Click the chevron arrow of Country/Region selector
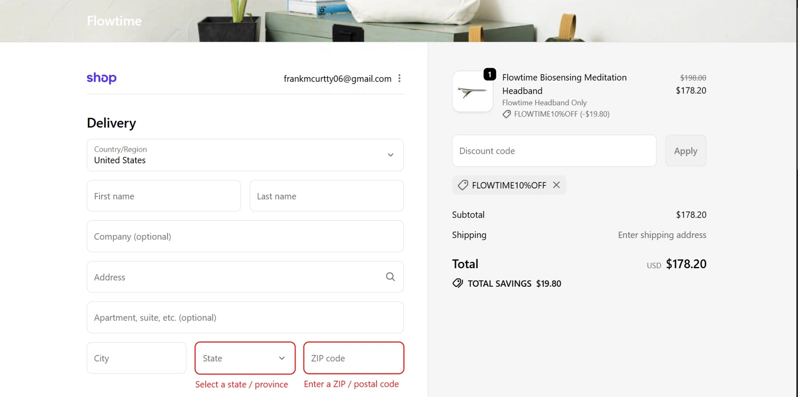This screenshot has width=798, height=397. [x=390, y=155]
